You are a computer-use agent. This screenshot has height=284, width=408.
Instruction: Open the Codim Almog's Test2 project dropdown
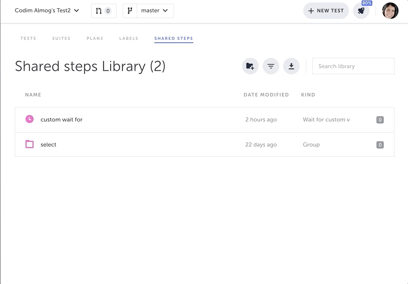click(x=47, y=11)
